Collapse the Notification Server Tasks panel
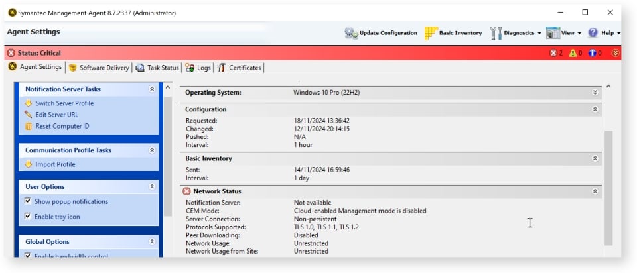Screen dimensions: 637x273 (x=152, y=89)
